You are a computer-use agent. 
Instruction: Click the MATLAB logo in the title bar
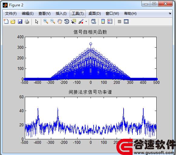[5, 5]
